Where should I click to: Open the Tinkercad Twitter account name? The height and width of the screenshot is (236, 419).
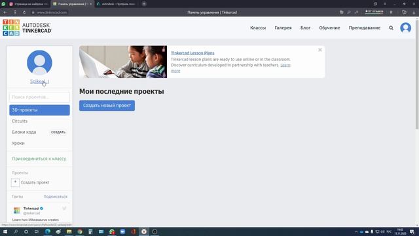(x=31, y=208)
